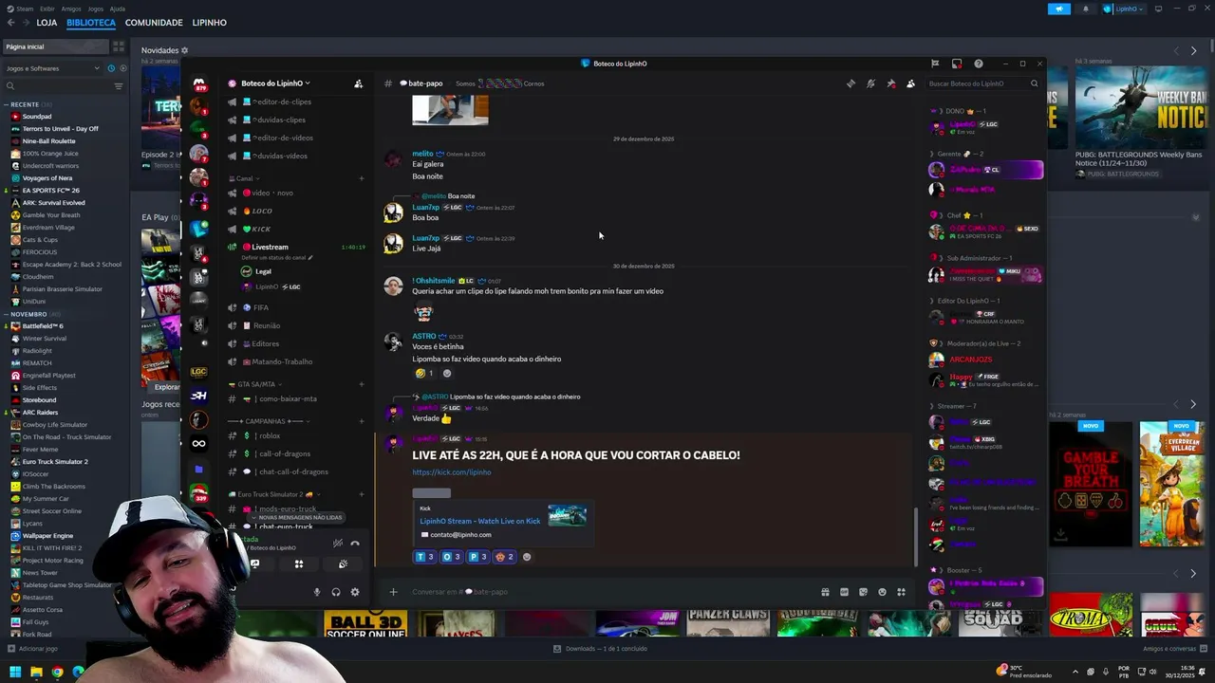Viewport: 1215px width, 683px height.
Task: Open apps launcher icon in message box
Action: (901, 592)
